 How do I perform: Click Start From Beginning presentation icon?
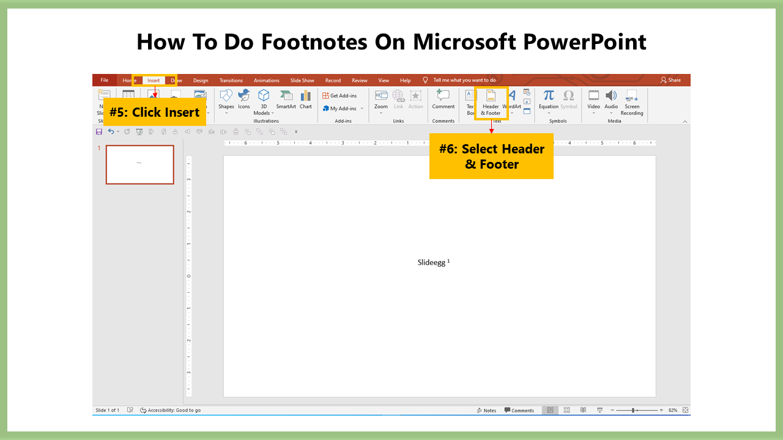(x=139, y=131)
